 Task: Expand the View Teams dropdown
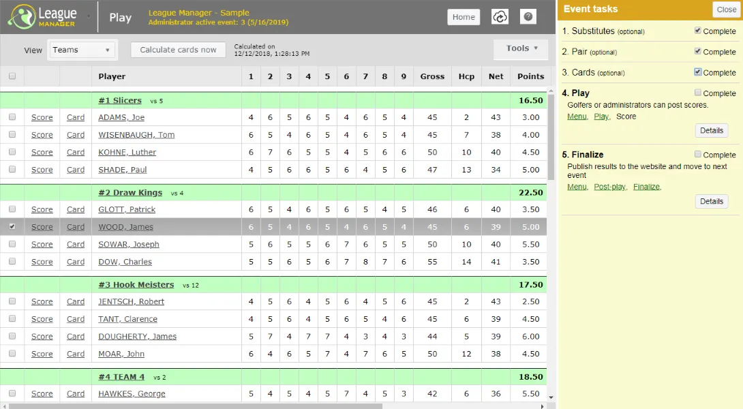(x=82, y=50)
